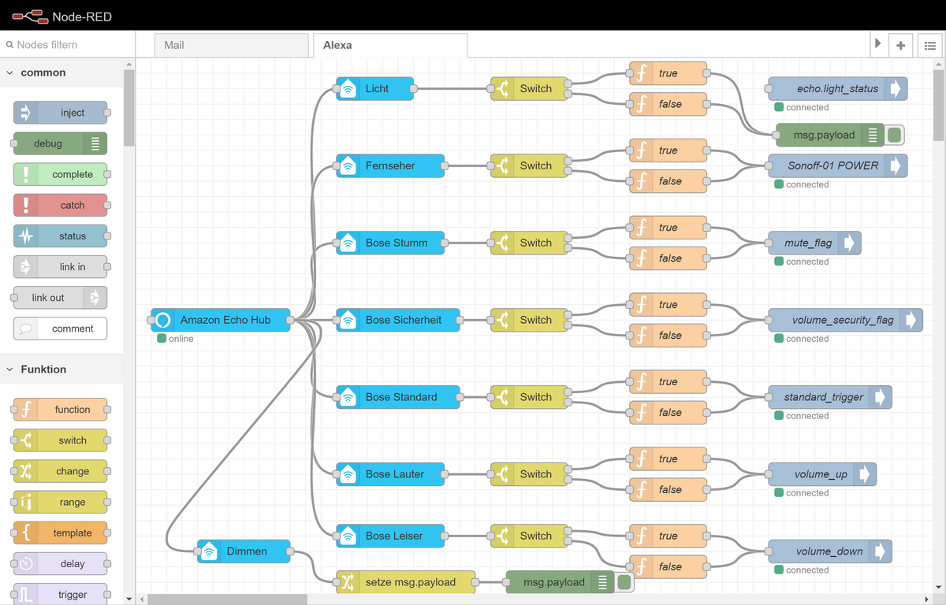The height and width of the screenshot is (605, 946).
Task: Select the volume_down MQTT out node
Action: click(x=830, y=551)
